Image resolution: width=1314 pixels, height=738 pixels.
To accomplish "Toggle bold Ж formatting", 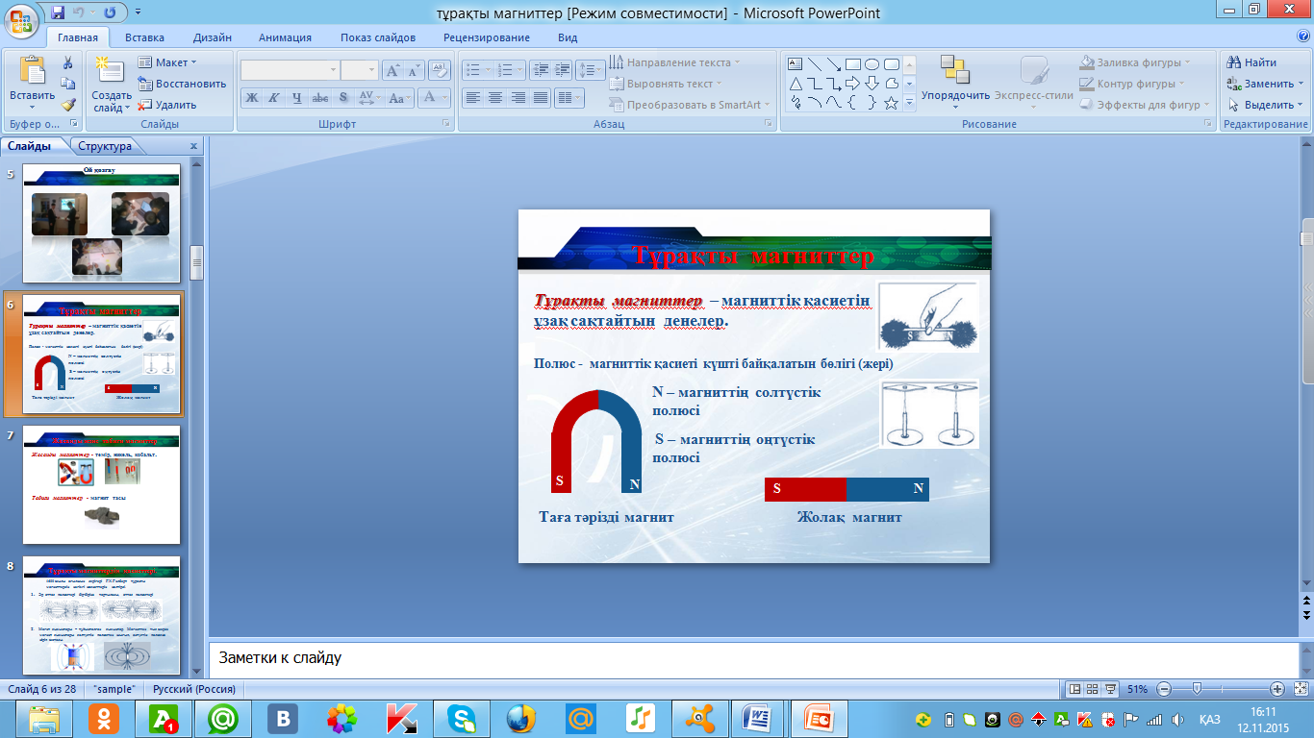I will coord(251,97).
